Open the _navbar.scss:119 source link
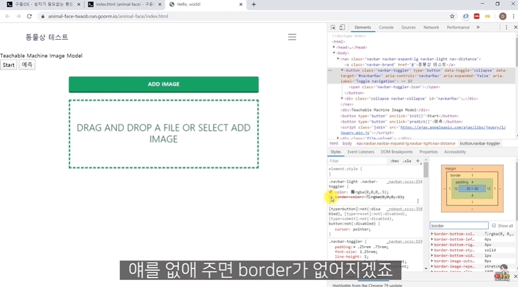 pos(405,241)
